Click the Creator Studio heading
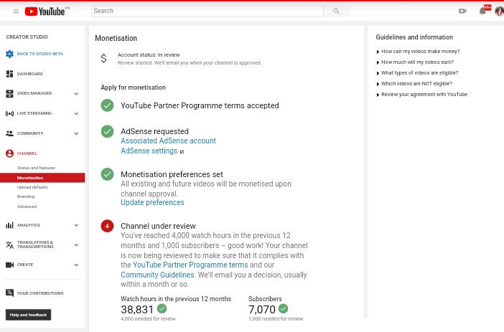 [x=27, y=37]
